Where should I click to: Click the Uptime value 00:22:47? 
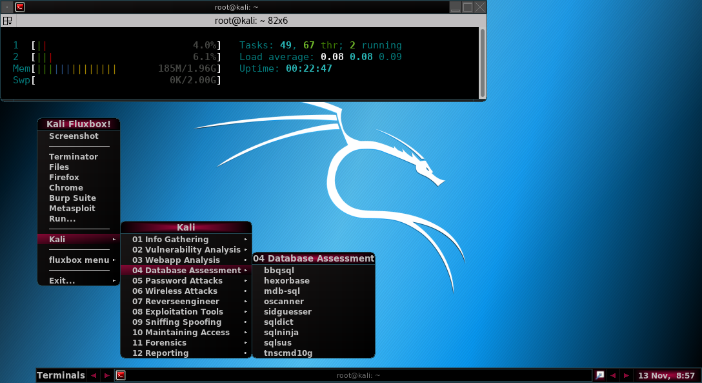309,68
